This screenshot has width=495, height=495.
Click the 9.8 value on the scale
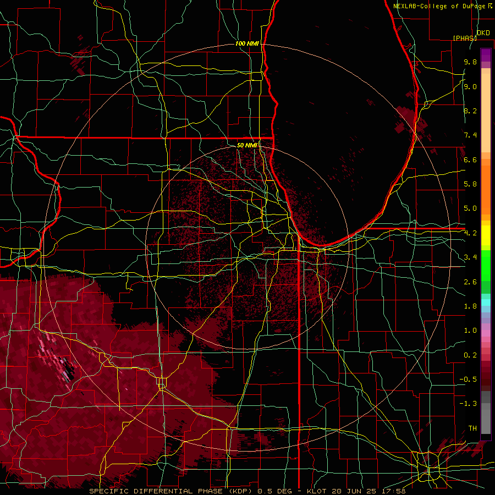click(470, 62)
